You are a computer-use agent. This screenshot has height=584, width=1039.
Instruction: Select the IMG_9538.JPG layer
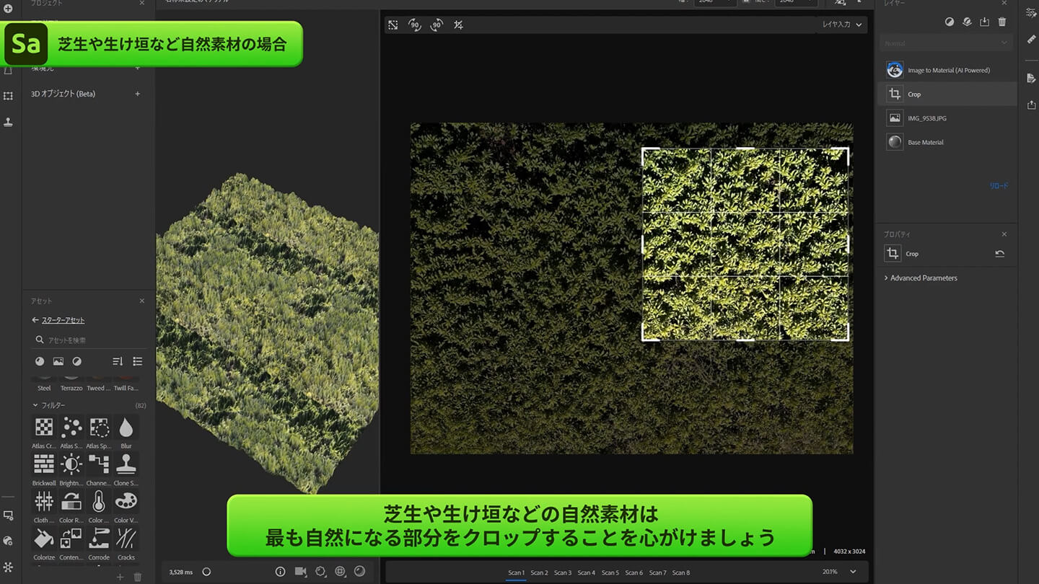(946, 118)
